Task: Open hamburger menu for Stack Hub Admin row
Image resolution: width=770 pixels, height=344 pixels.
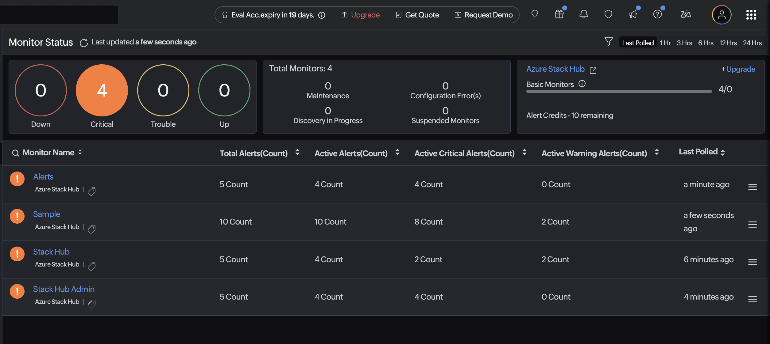Action: pos(752,299)
